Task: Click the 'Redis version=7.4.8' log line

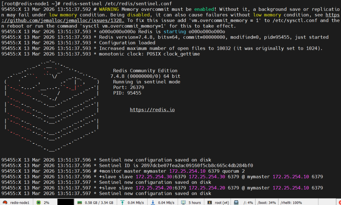Action: tap(165, 37)
